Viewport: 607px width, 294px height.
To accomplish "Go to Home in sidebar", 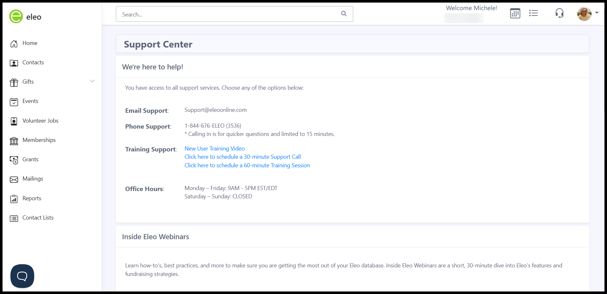I will (30, 43).
